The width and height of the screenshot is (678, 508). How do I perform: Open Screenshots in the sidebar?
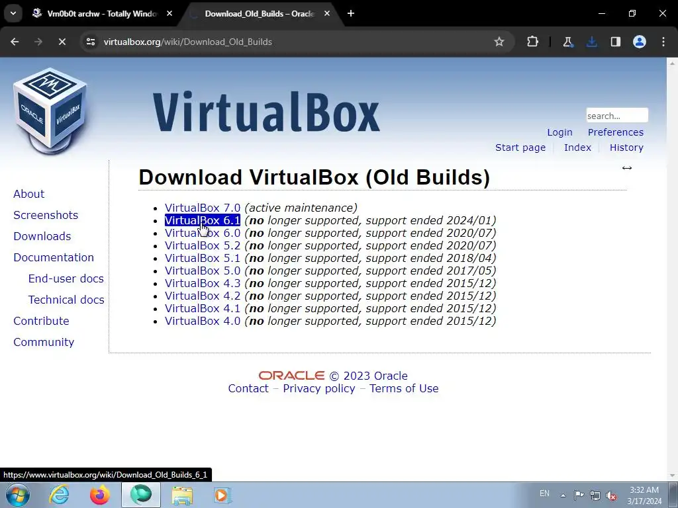46,215
